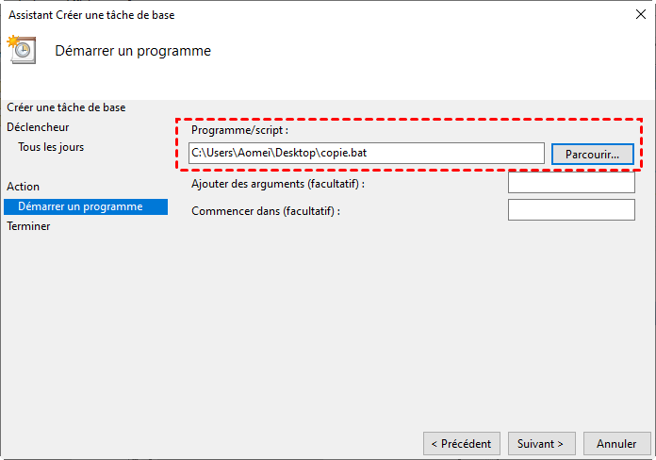The width and height of the screenshot is (656, 460).
Task: Go to the Déclencheur step in sidebar
Action: point(38,127)
